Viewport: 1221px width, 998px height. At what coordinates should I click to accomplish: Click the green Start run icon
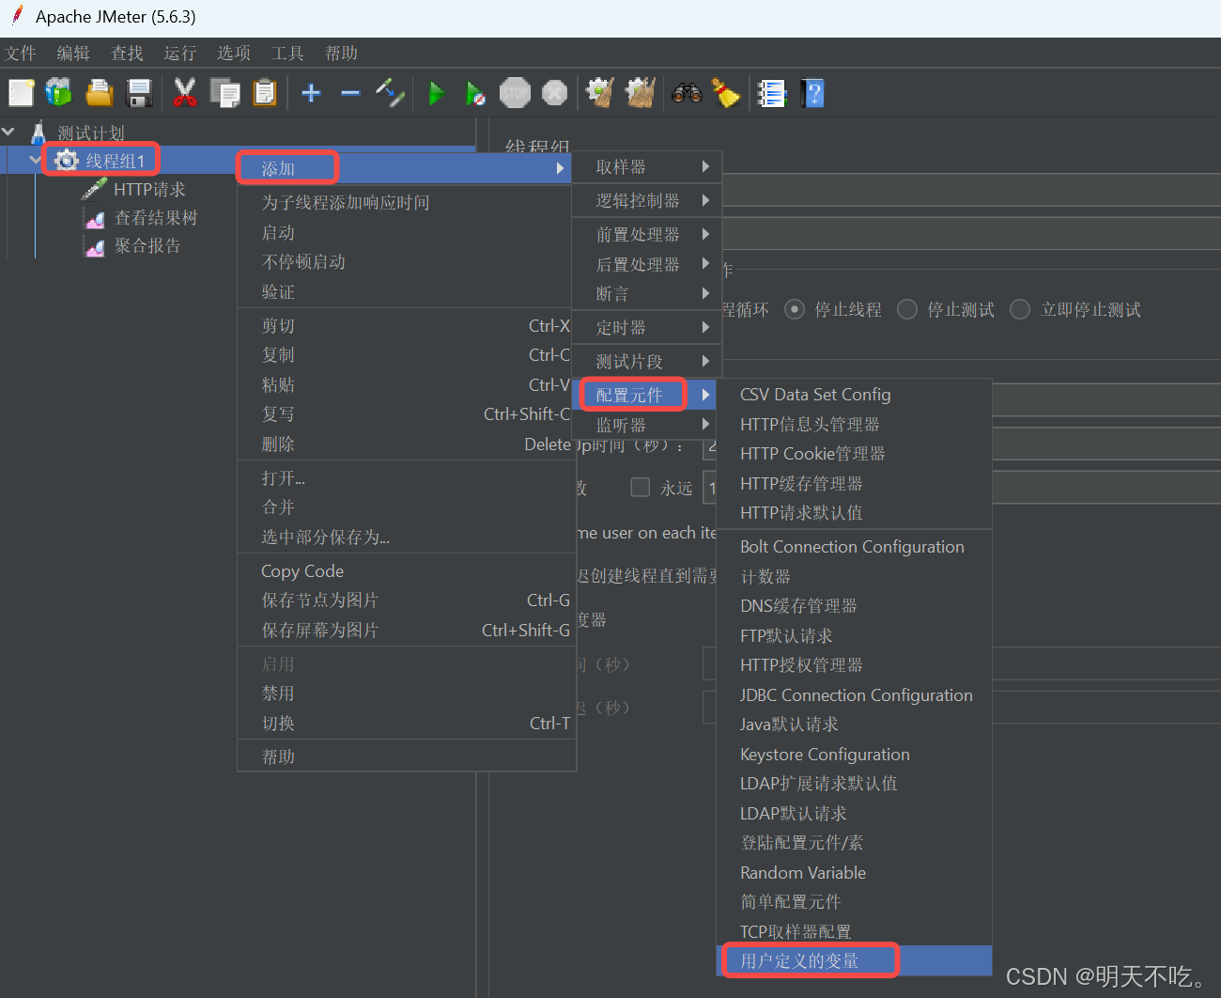click(x=437, y=92)
